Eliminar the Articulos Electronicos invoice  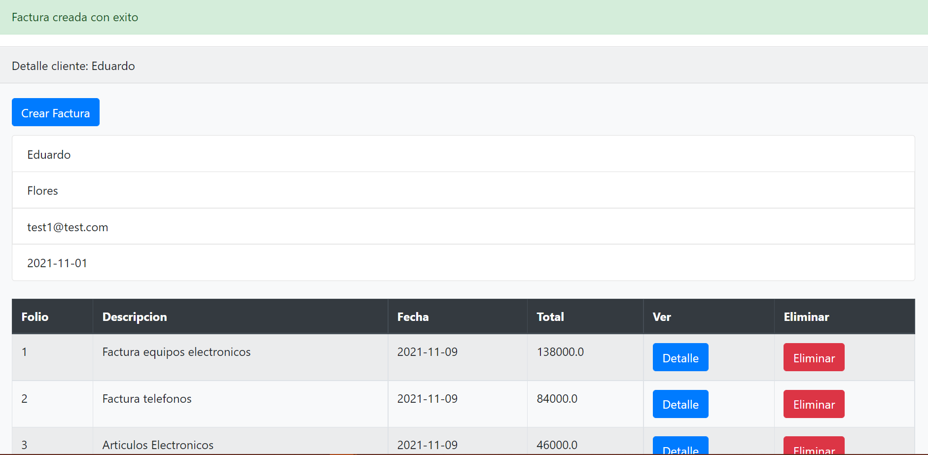813,449
